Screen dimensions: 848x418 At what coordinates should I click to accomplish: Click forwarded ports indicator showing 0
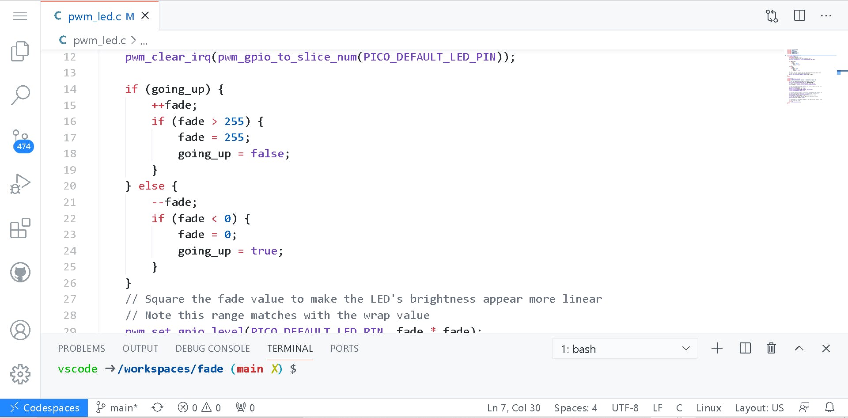coord(245,408)
